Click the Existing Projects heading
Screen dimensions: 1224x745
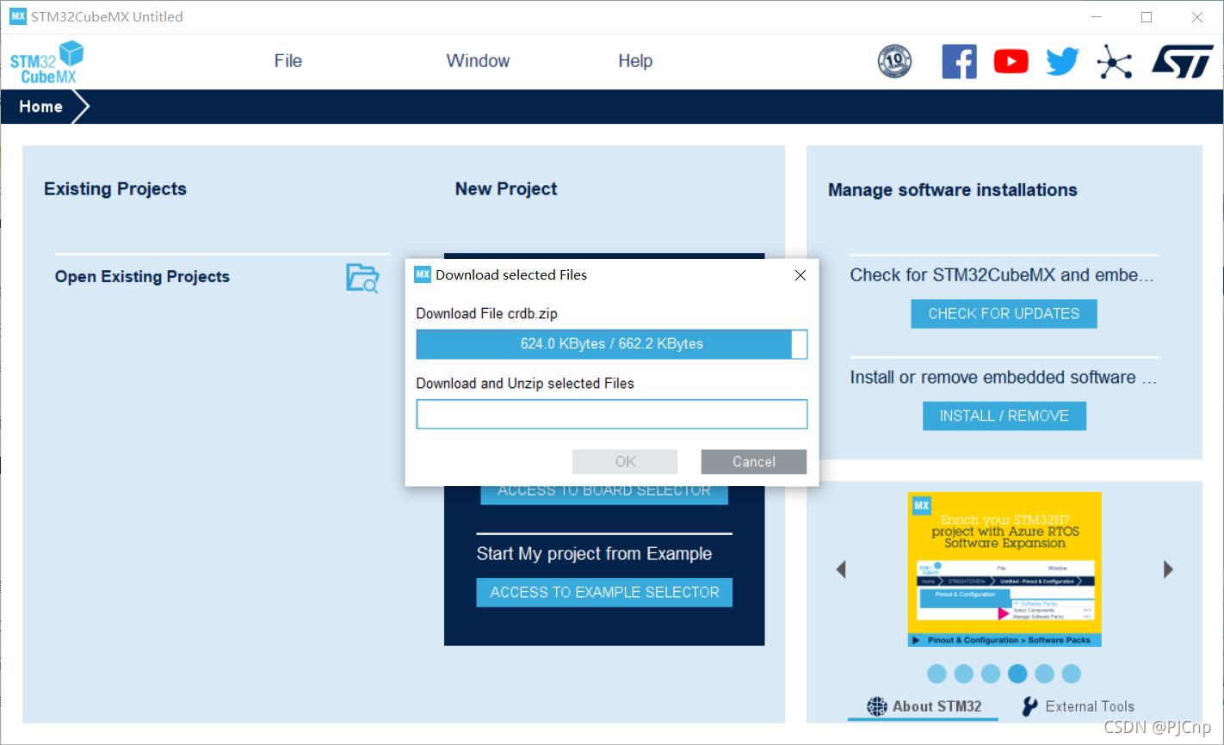115,189
